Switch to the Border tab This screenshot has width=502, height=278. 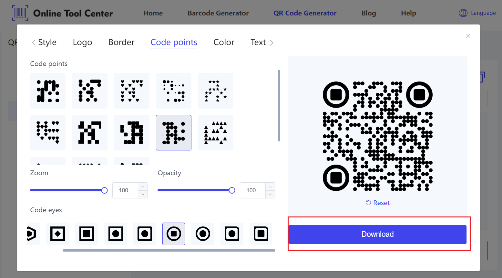pyautogui.click(x=121, y=42)
